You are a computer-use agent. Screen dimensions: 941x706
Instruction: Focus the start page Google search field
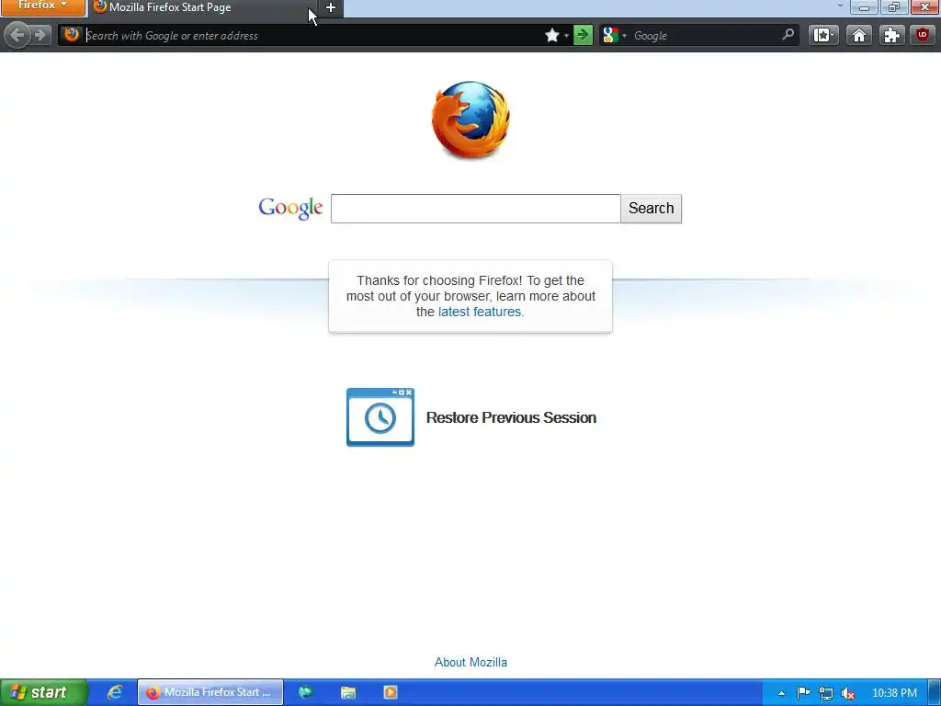[x=475, y=209]
